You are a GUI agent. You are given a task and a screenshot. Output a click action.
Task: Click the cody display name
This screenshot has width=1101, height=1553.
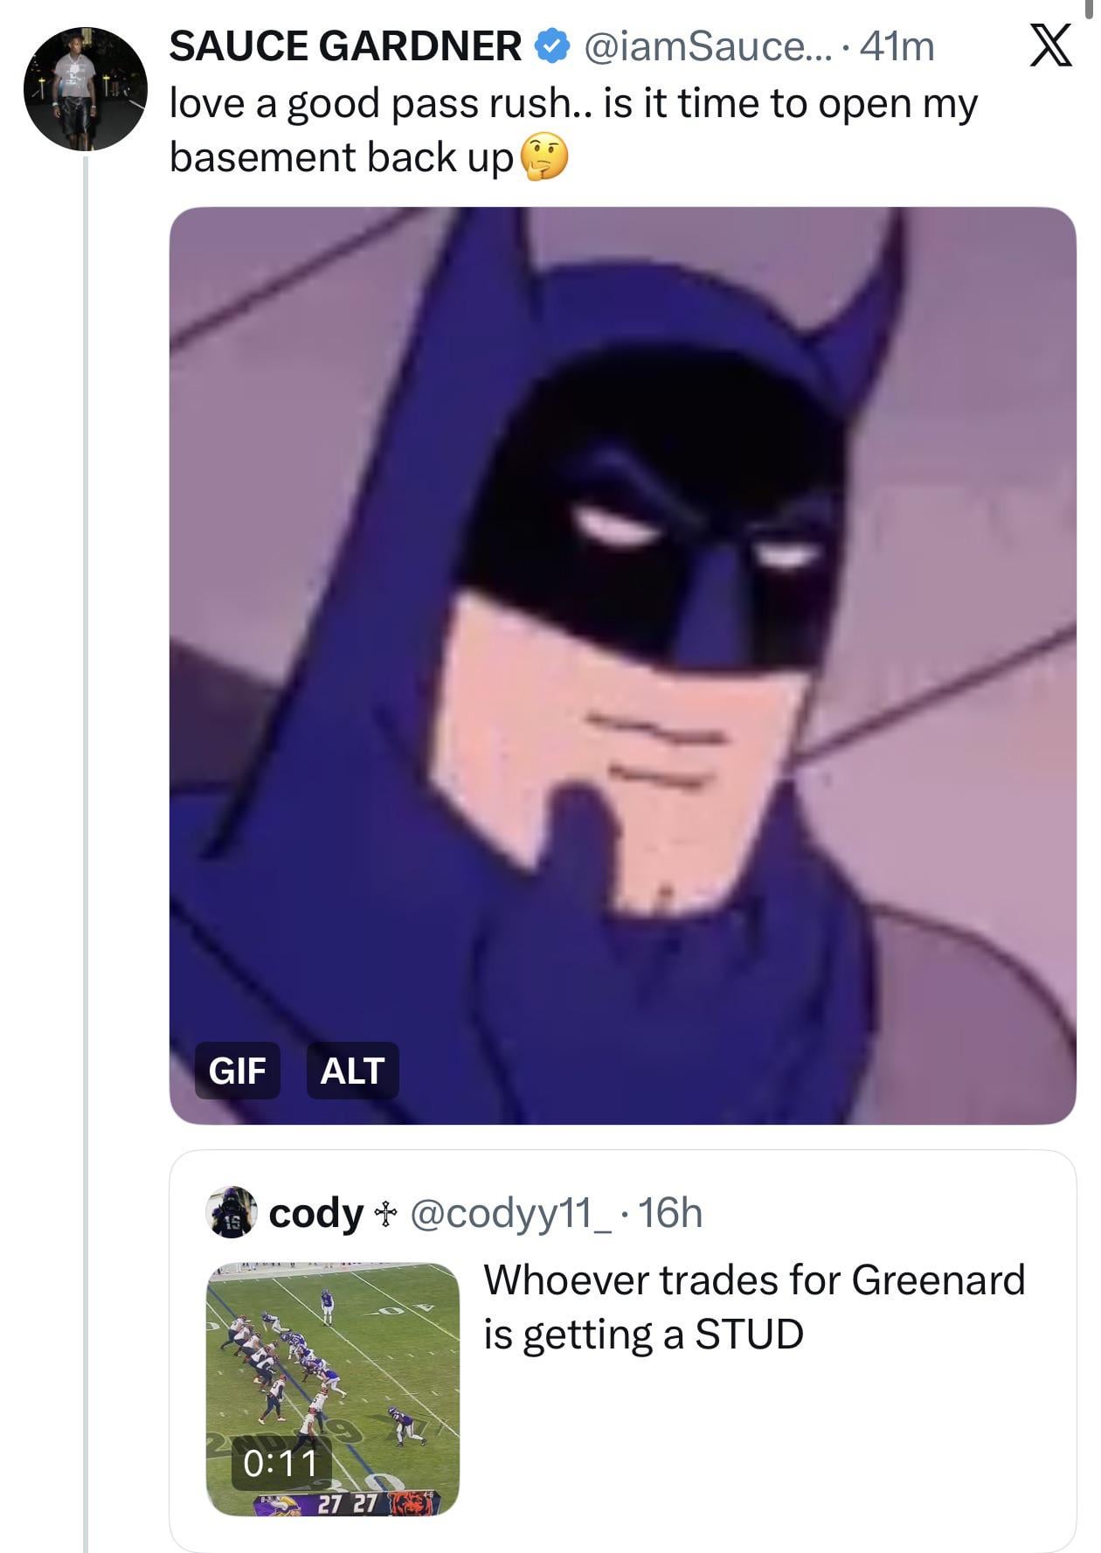(315, 1213)
